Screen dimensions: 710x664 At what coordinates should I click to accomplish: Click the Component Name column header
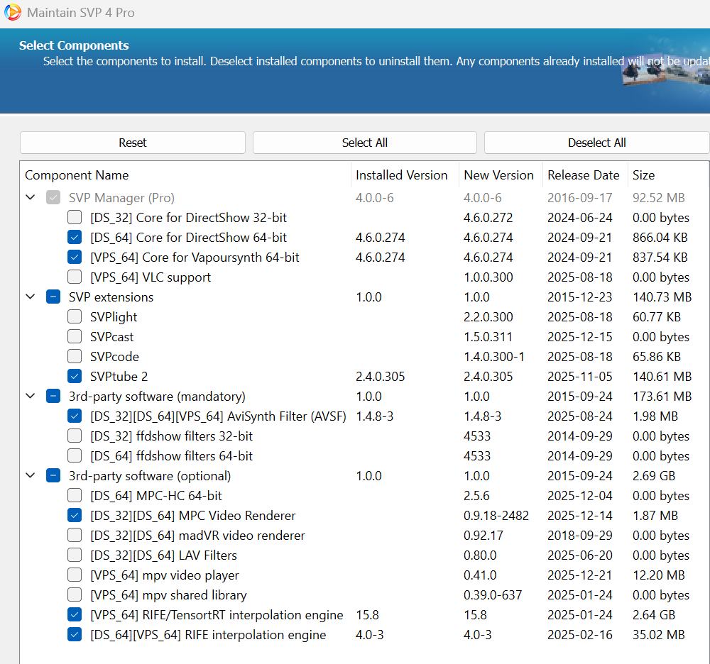(x=77, y=175)
